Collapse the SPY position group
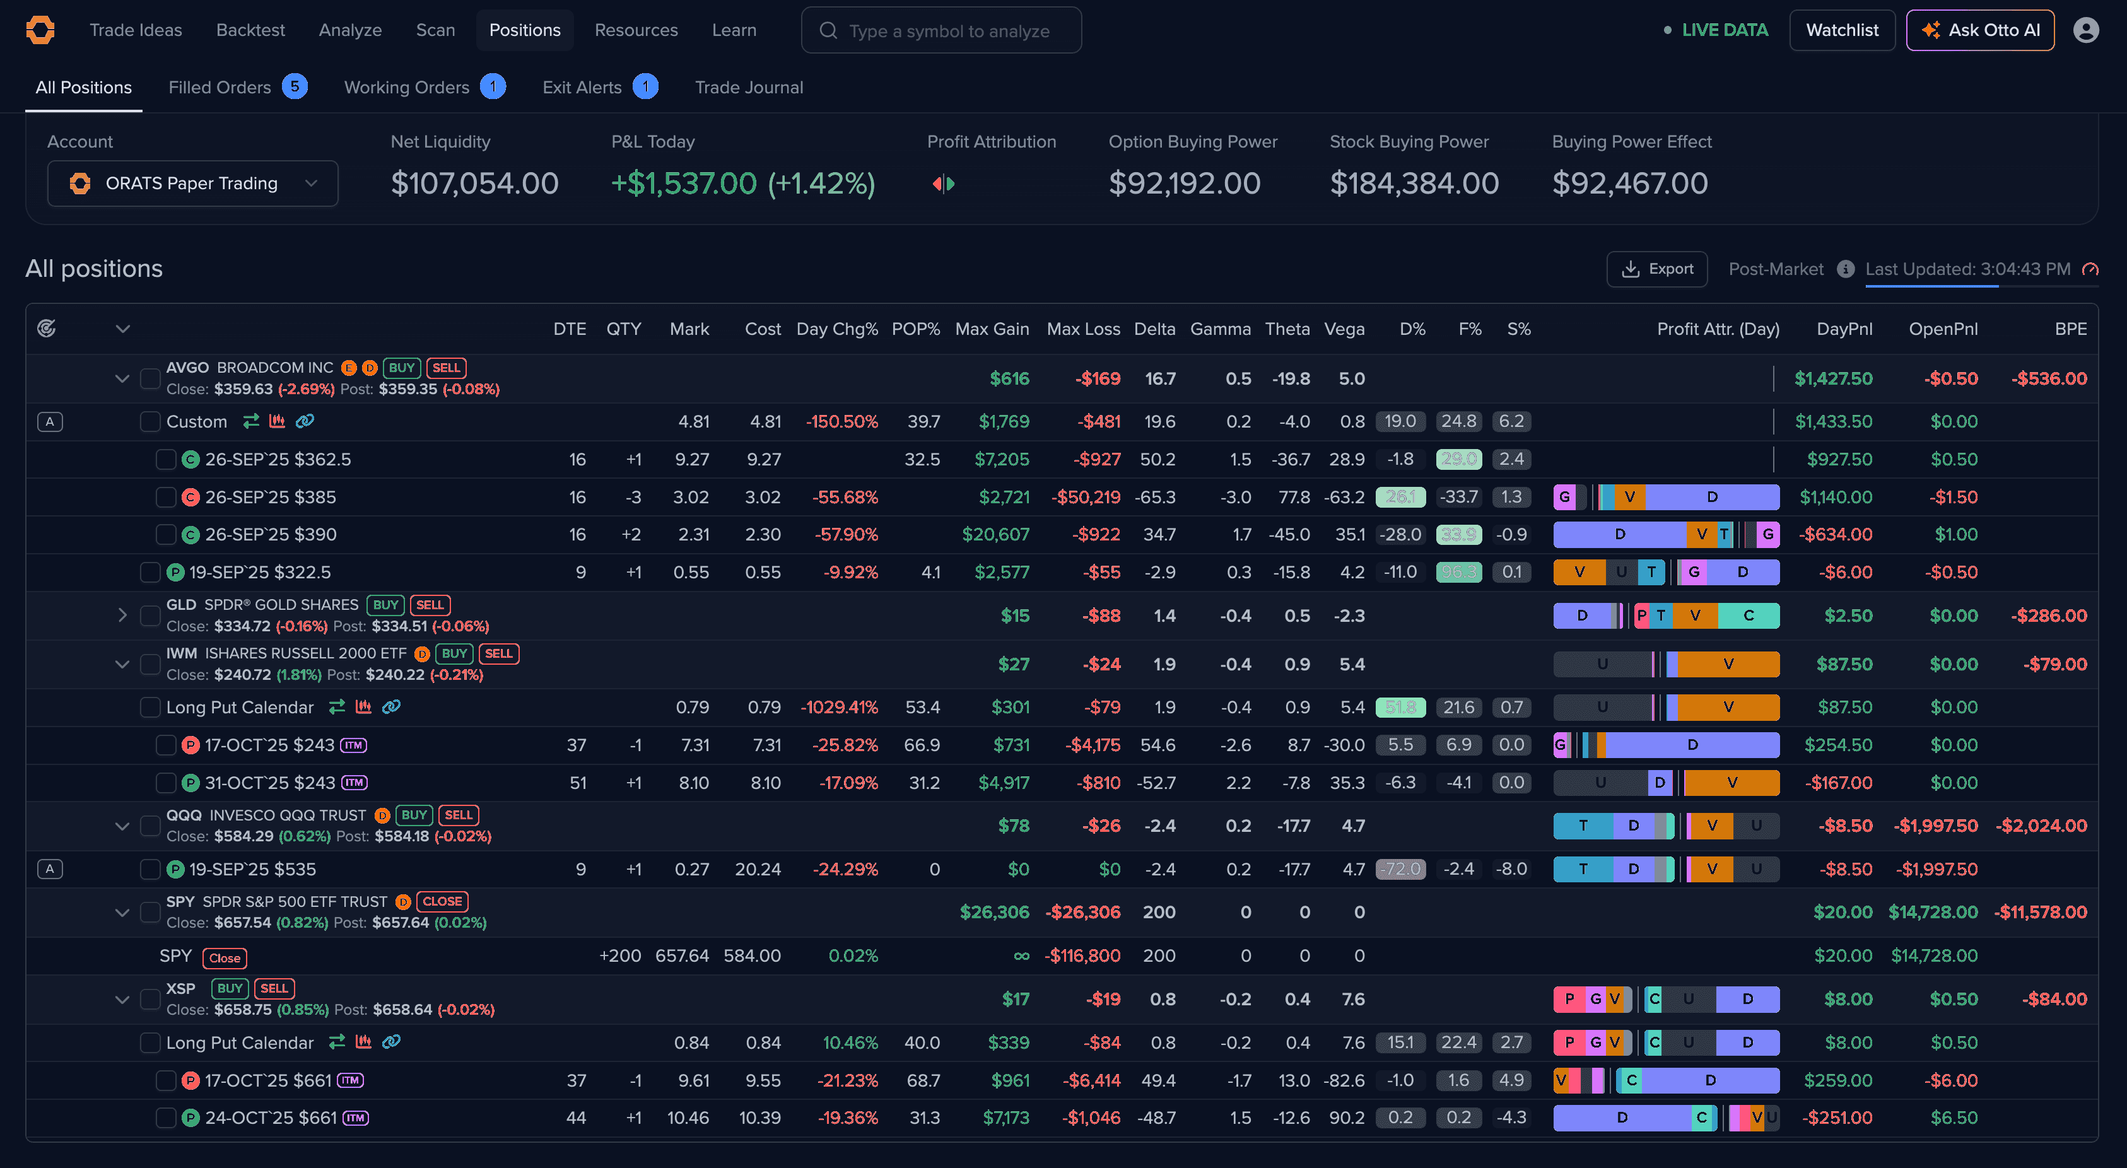The height and width of the screenshot is (1168, 2127). 122,912
